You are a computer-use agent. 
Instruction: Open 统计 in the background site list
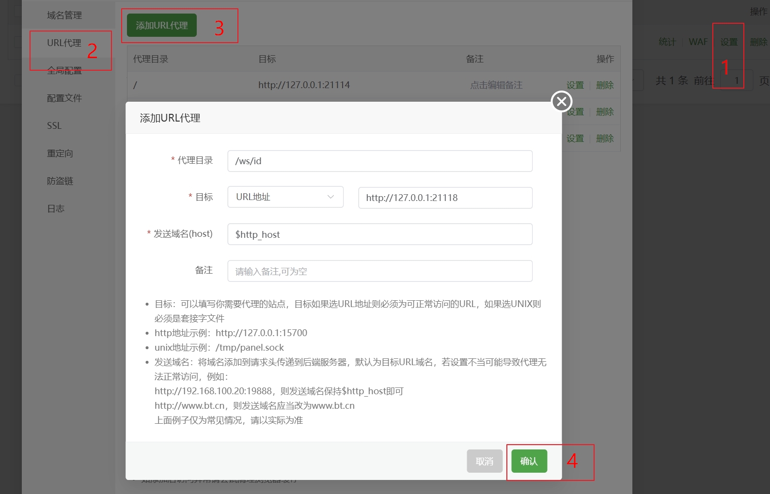pos(667,42)
